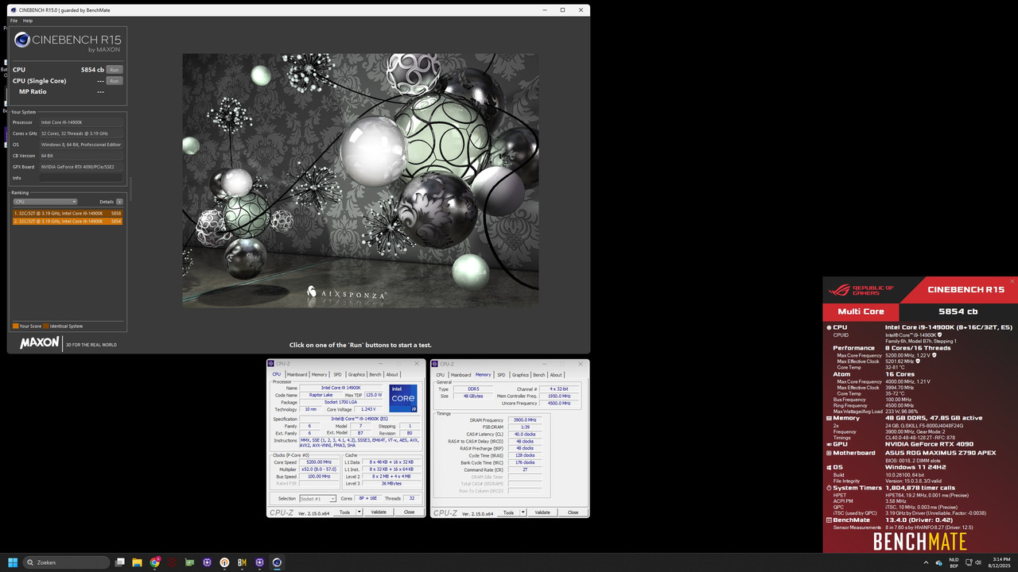Click BenchMate version icon in panel
Viewport: 1018px width, 572px height.
coord(829,520)
